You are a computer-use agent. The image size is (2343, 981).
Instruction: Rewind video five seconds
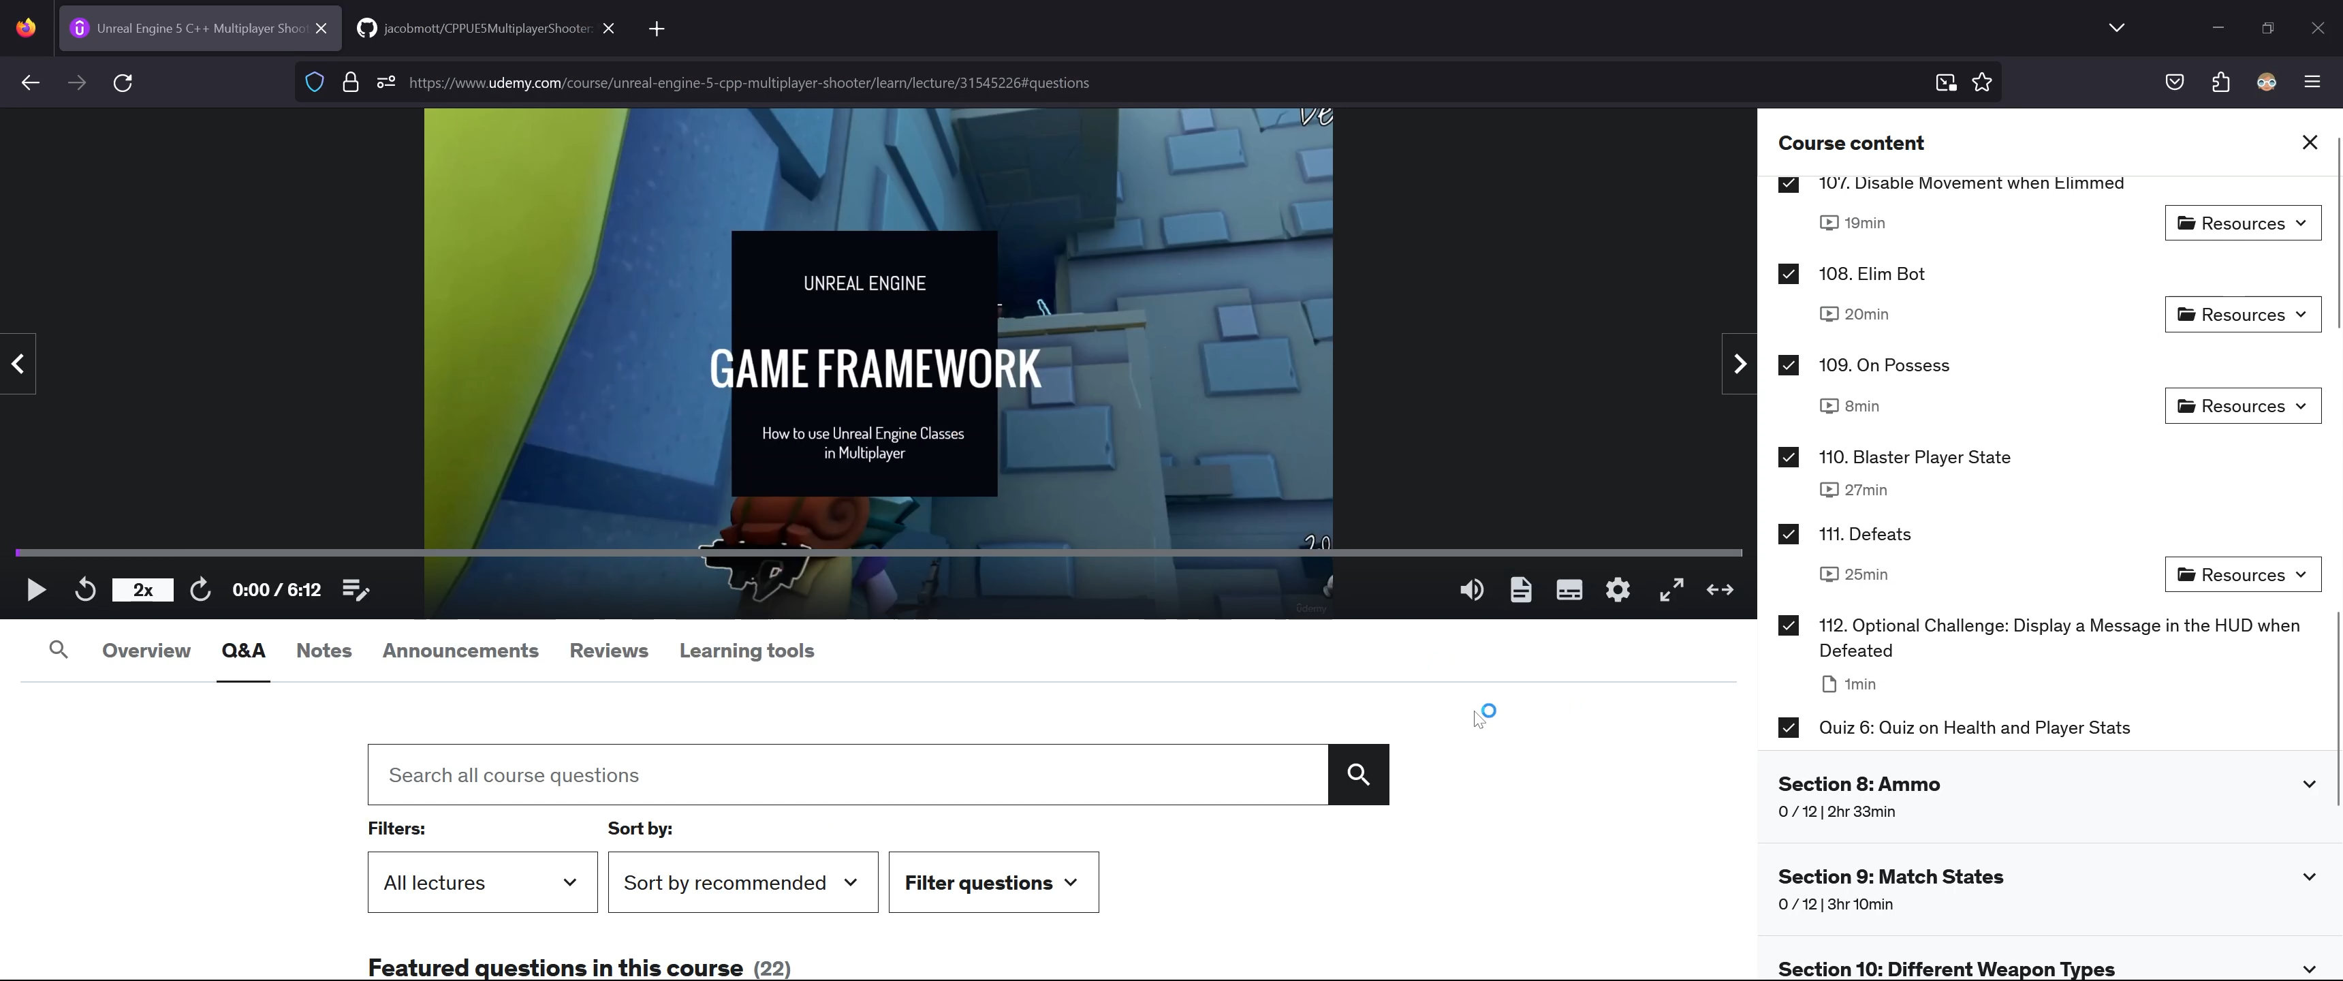pyautogui.click(x=84, y=590)
